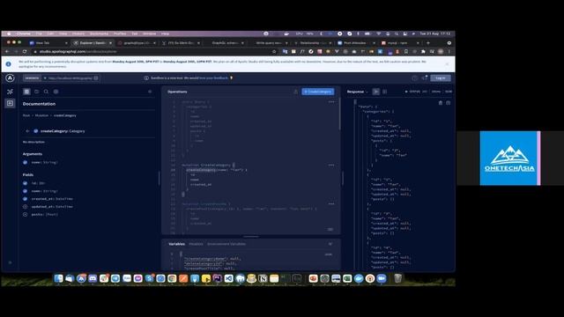This screenshot has width=564, height=317.
Task: Click the copy endpoint URL icon
Action: point(96,78)
